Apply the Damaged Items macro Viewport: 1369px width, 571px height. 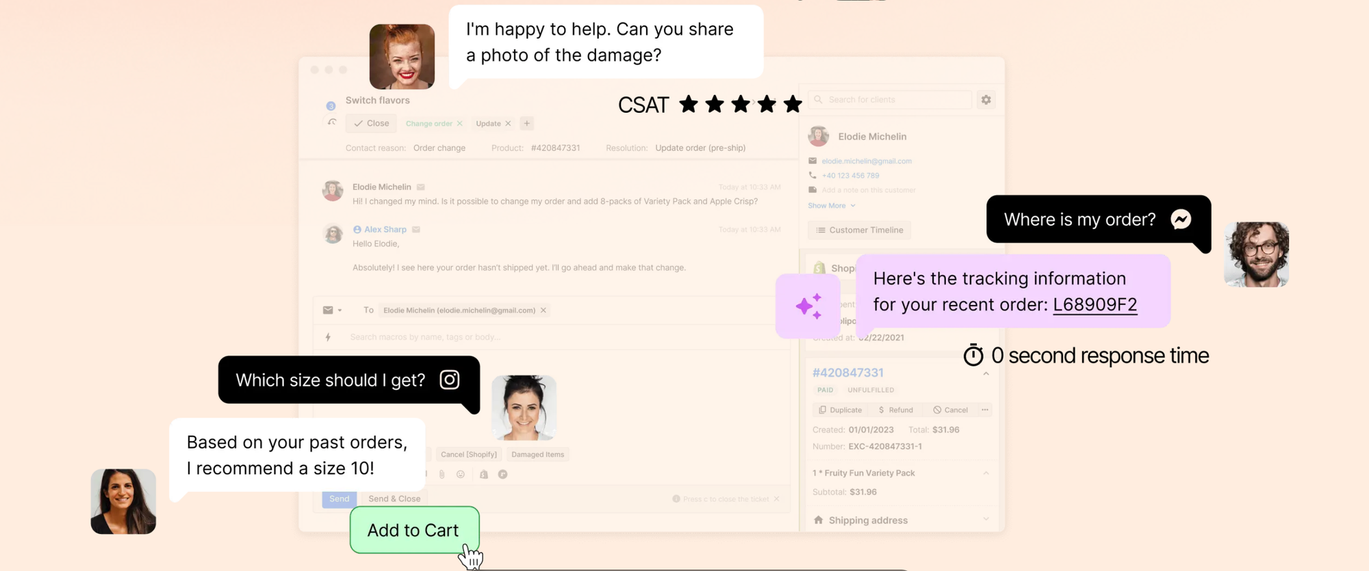point(538,455)
